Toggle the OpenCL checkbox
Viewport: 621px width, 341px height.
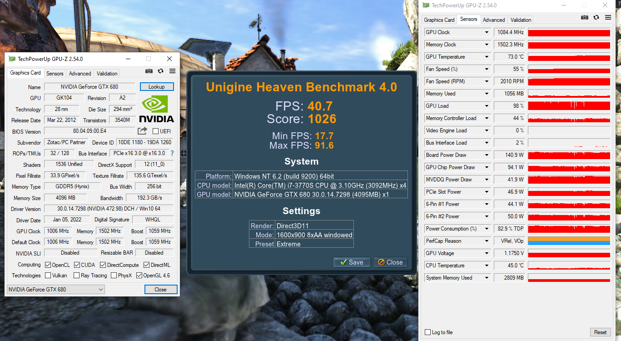click(48, 265)
